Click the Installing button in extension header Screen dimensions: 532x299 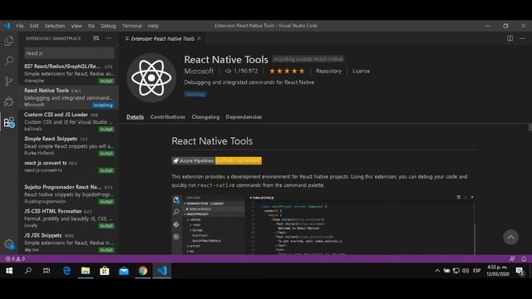pos(195,94)
